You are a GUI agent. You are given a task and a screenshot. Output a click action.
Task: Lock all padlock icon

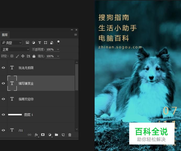pyautogui.click(x=34, y=56)
